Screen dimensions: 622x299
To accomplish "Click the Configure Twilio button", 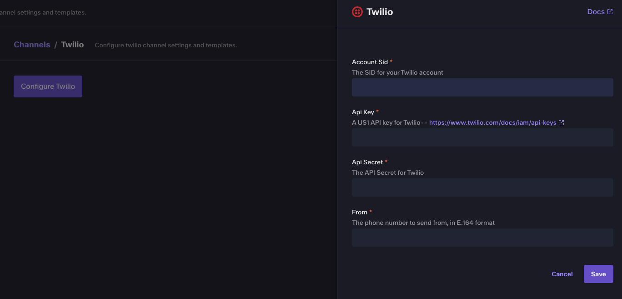I will coord(48,86).
